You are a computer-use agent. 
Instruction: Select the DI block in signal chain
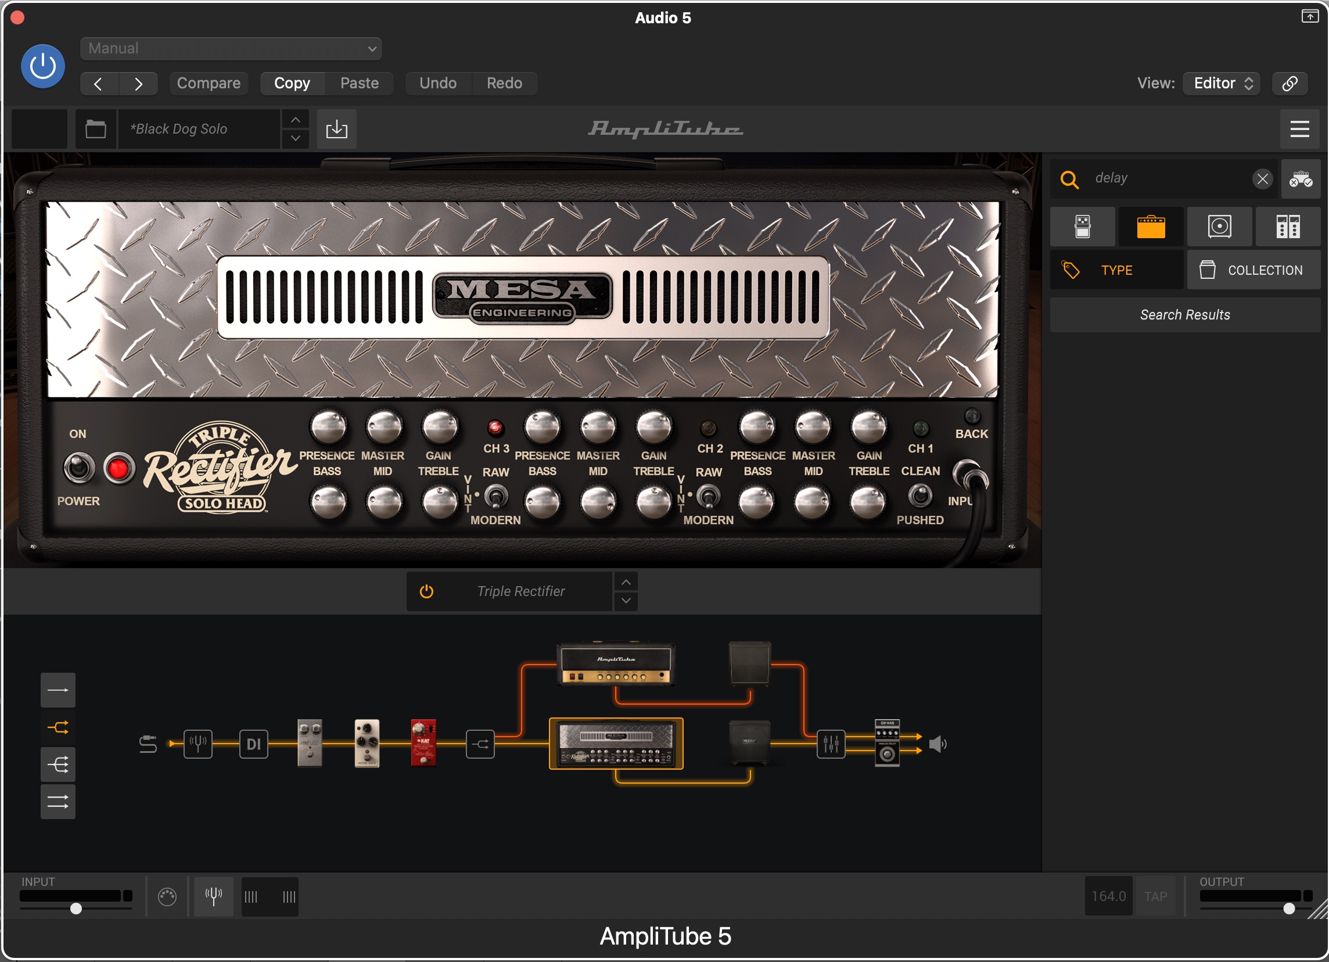pyautogui.click(x=254, y=744)
